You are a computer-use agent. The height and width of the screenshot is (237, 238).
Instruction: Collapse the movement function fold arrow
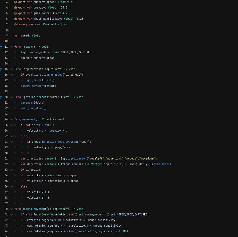[11, 120]
